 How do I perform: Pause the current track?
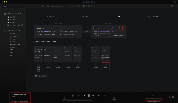[x=89, y=95]
